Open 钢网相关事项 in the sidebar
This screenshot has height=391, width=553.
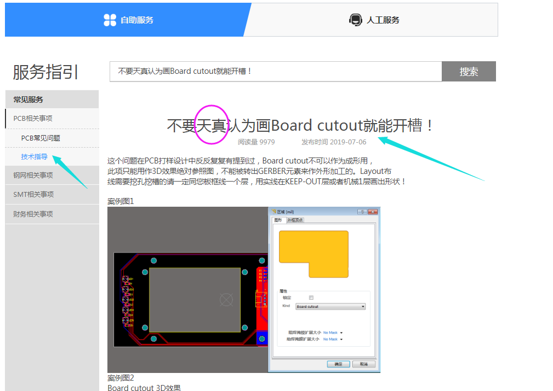tap(33, 176)
